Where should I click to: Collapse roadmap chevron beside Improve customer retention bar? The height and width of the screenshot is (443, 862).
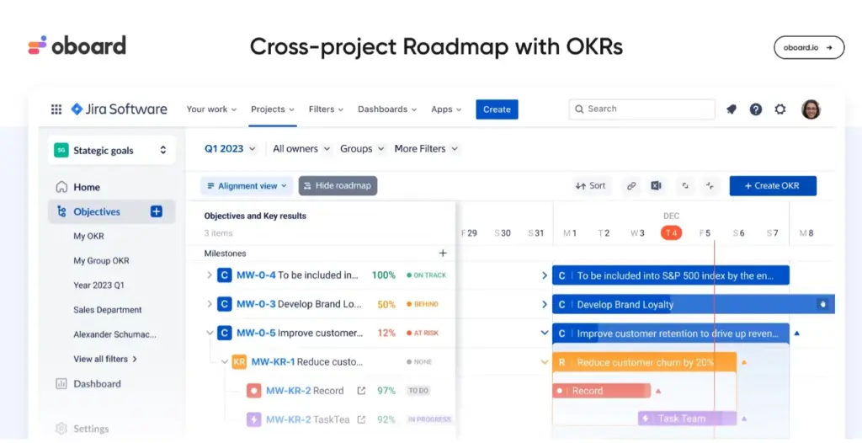click(545, 333)
